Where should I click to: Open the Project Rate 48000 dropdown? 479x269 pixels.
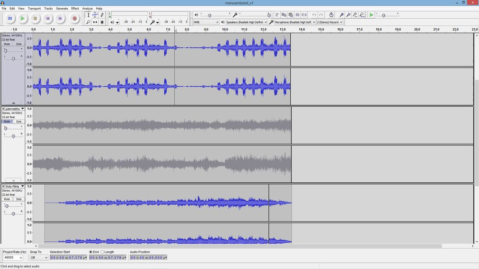[x=13, y=258]
